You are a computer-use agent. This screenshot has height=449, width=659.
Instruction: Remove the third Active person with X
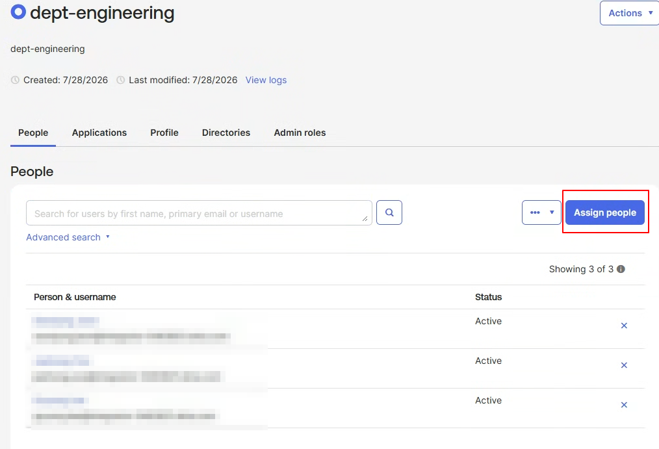coord(624,405)
